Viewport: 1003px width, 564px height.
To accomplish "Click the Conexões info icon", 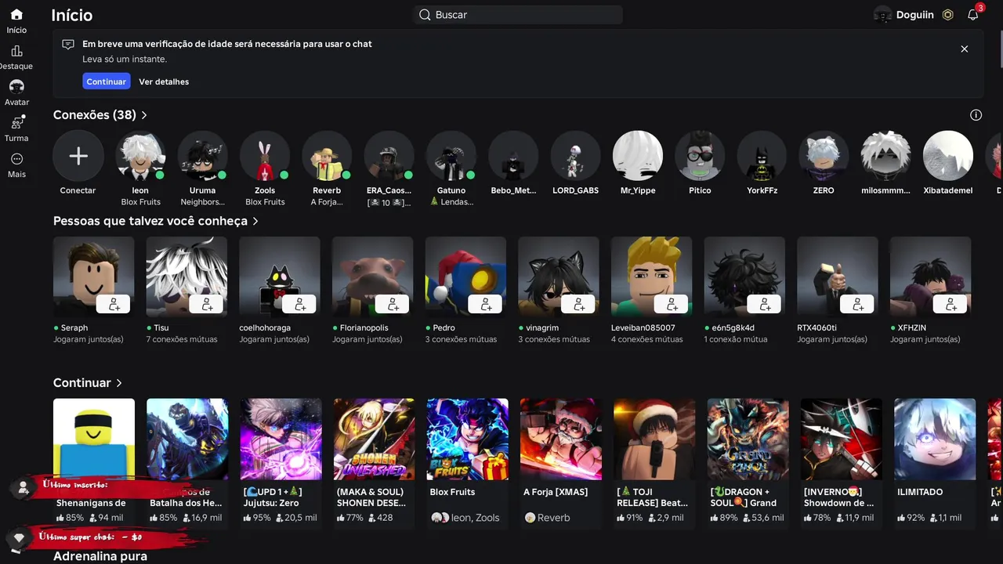I will [976, 115].
